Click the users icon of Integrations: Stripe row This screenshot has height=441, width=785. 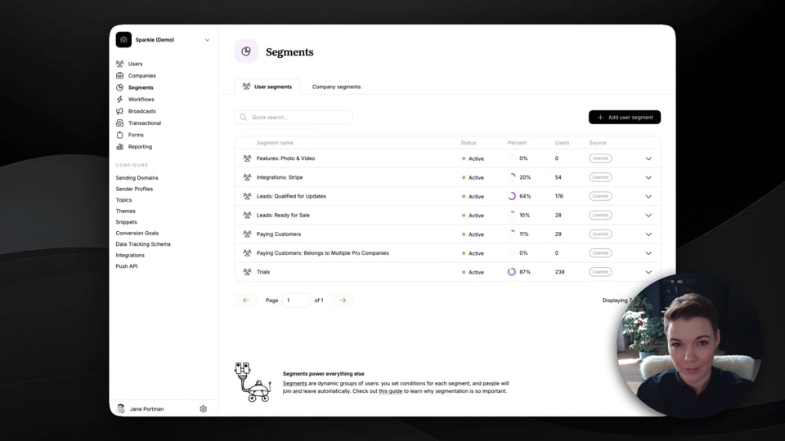(x=247, y=177)
